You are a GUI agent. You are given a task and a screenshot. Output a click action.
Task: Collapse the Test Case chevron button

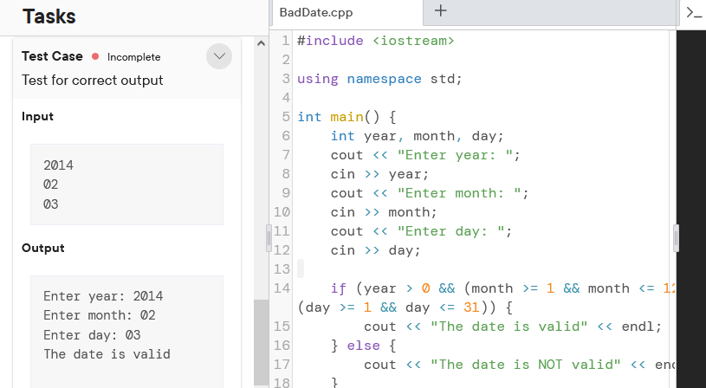[x=219, y=56]
